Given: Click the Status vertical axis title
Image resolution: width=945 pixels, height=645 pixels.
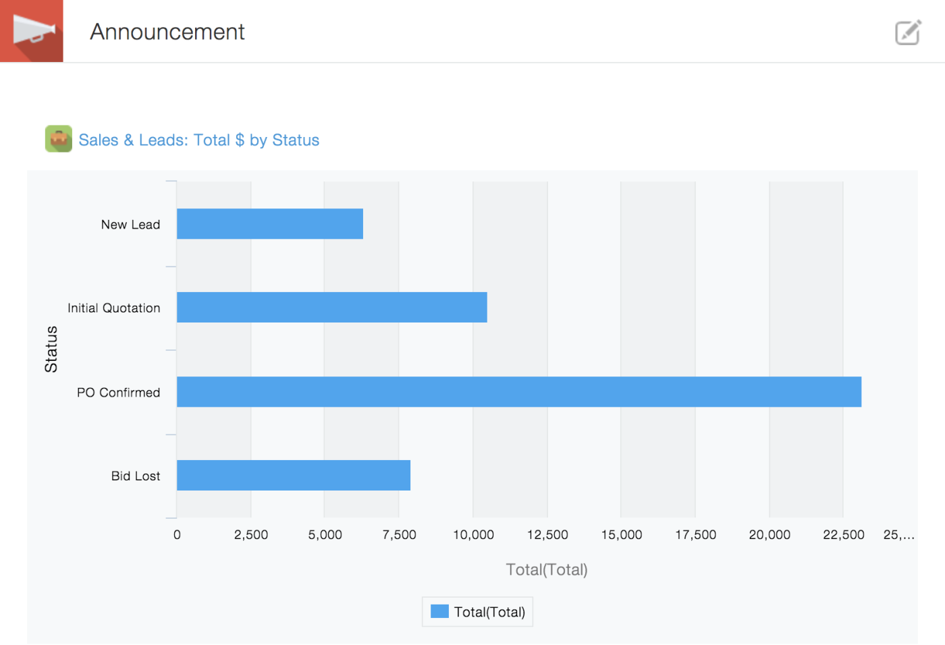Looking at the screenshot, I should tap(51, 349).
